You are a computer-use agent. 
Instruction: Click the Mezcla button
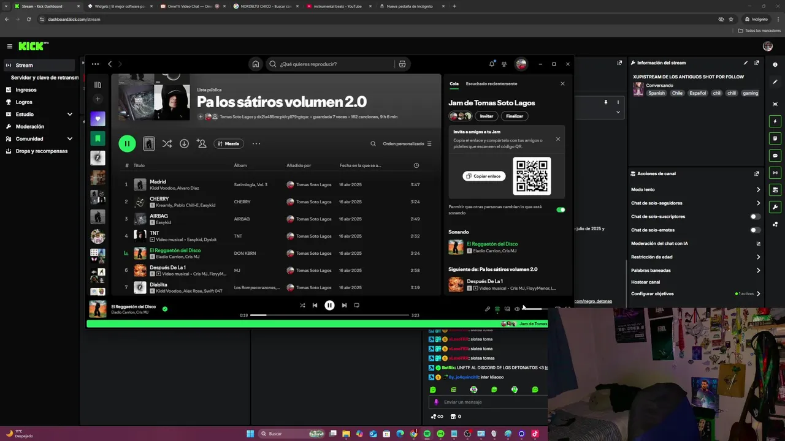point(229,143)
